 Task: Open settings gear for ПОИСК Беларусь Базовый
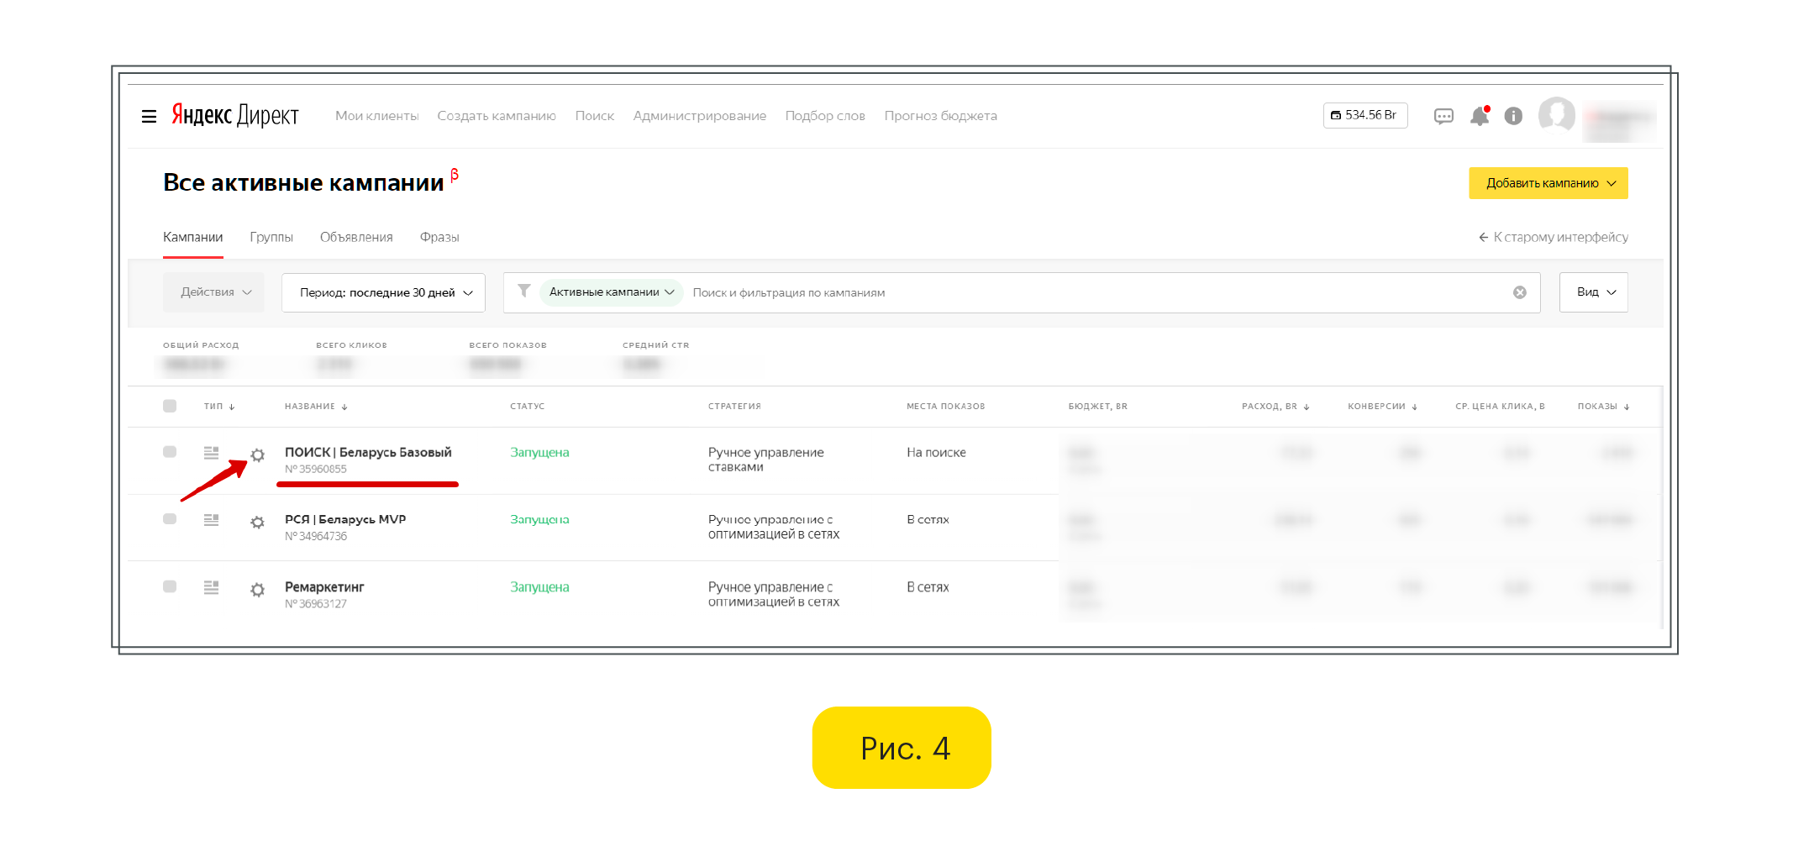[258, 455]
